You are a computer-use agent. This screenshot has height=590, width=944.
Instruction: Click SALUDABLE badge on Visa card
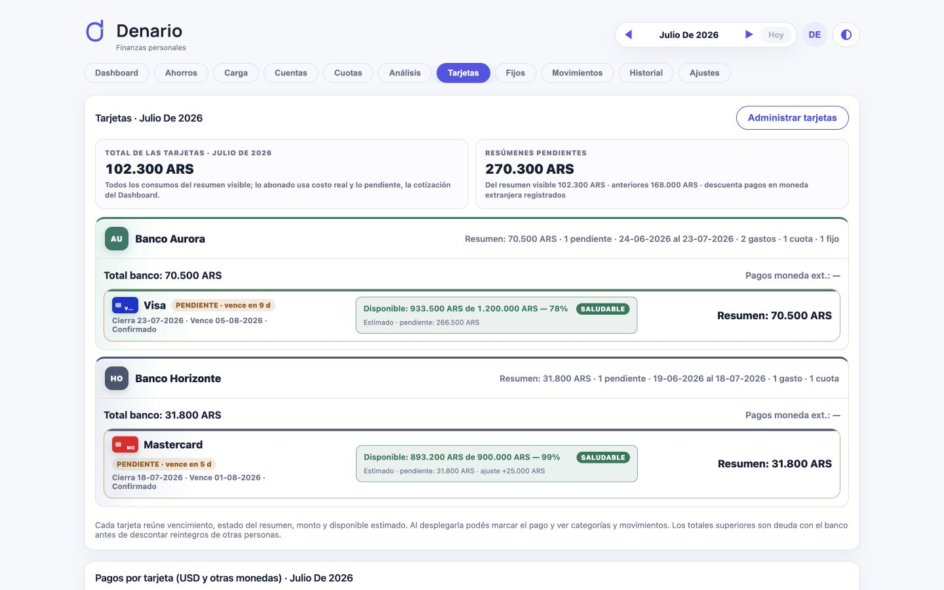[603, 309]
